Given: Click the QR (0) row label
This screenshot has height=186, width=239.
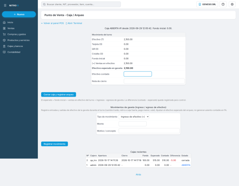Looking at the screenshot, I should point(95,49).
